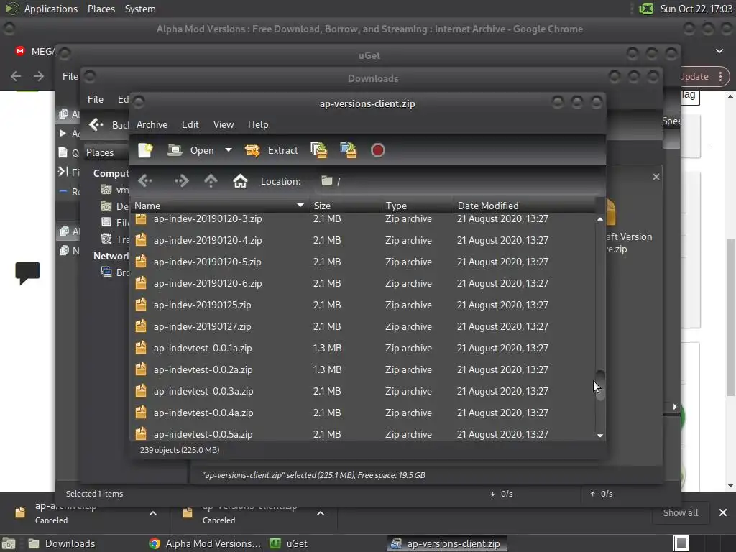
Task: Stop the current operation red icon
Action: tap(378, 150)
